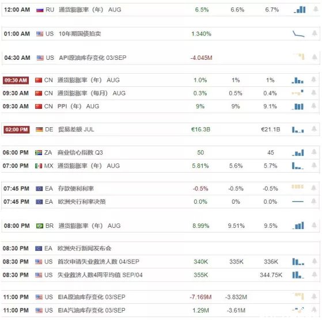Open RU 通货膨胀率（年）AUG event
The image size is (322, 320).
click(90, 10)
